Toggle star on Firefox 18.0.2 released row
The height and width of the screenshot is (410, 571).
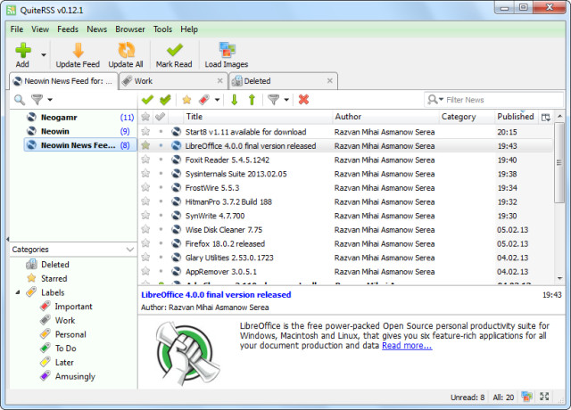[x=145, y=243]
